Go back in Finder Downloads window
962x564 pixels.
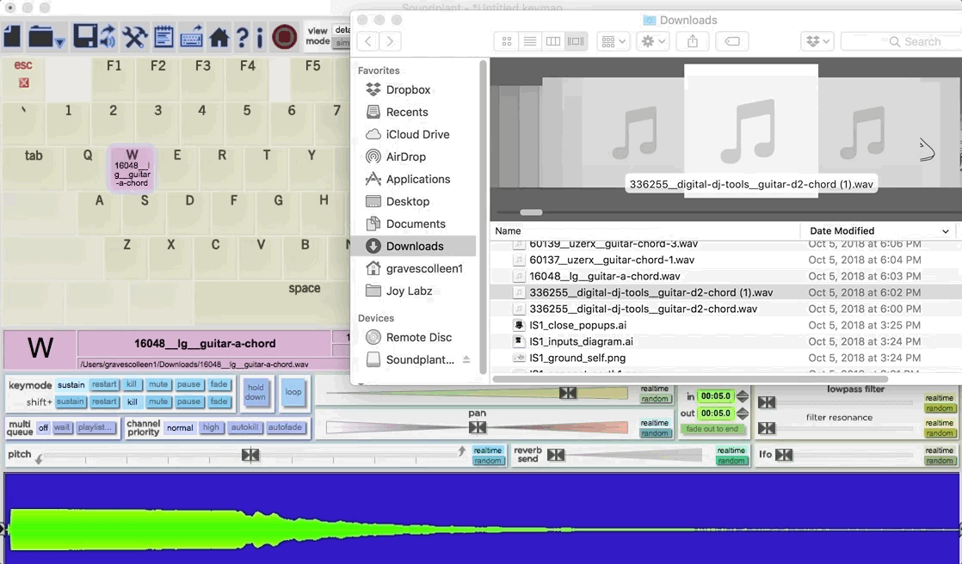click(x=367, y=41)
